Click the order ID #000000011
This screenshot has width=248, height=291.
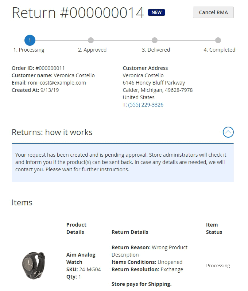pos(50,68)
